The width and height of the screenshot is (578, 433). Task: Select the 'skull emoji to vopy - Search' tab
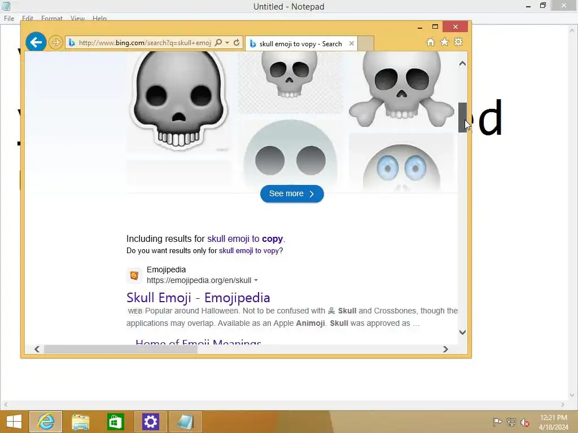click(x=301, y=43)
